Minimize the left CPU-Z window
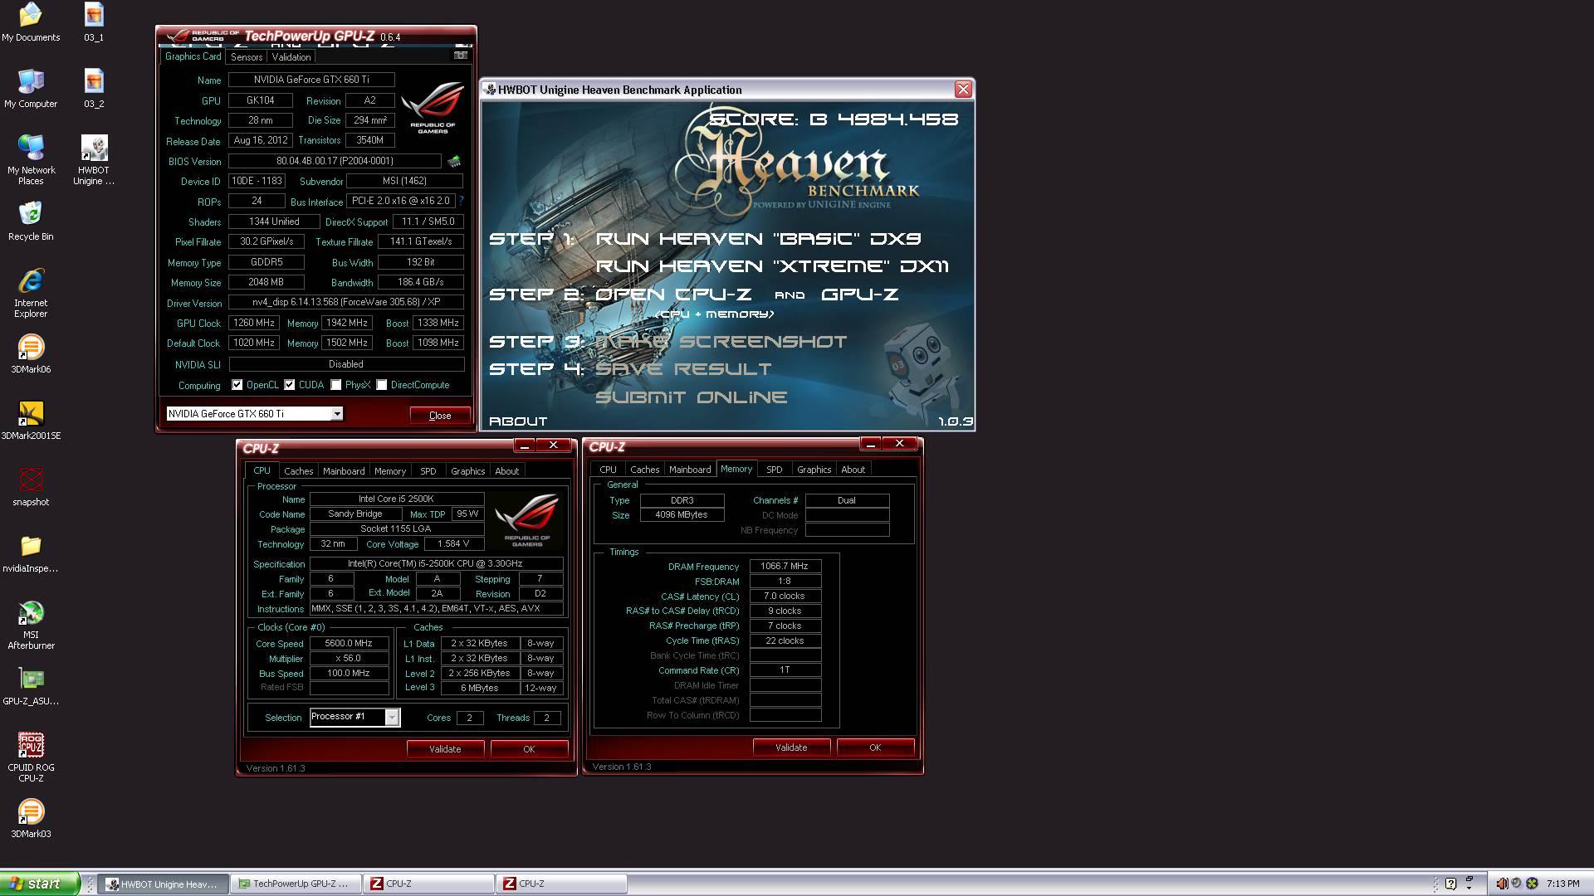The image size is (1594, 896). (x=524, y=446)
